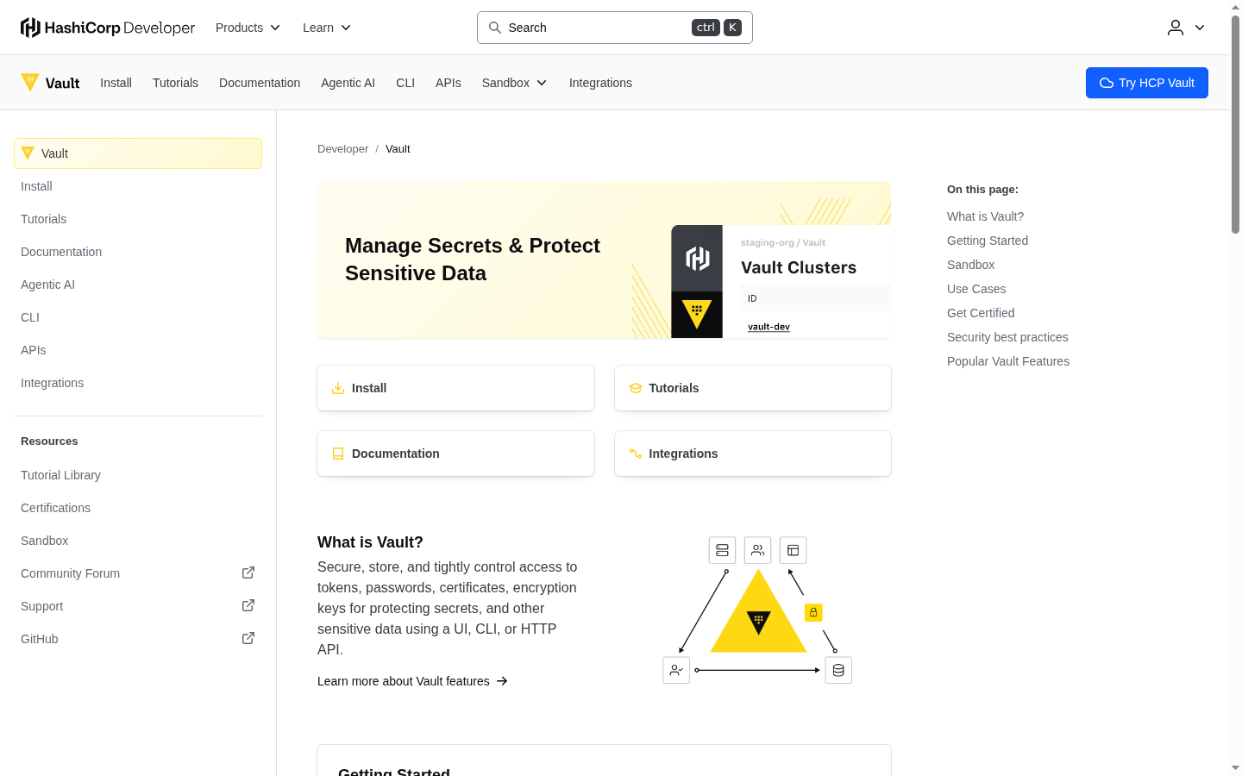
Task: Jump to What is Vault? section
Action: pos(985,216)
